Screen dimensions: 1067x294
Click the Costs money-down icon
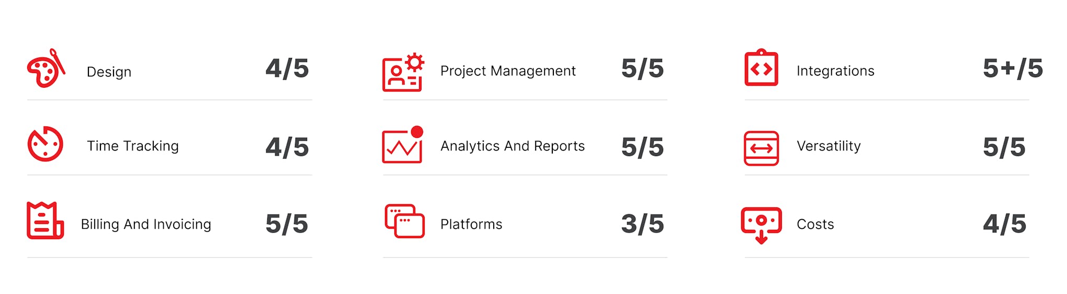point(762,226)
